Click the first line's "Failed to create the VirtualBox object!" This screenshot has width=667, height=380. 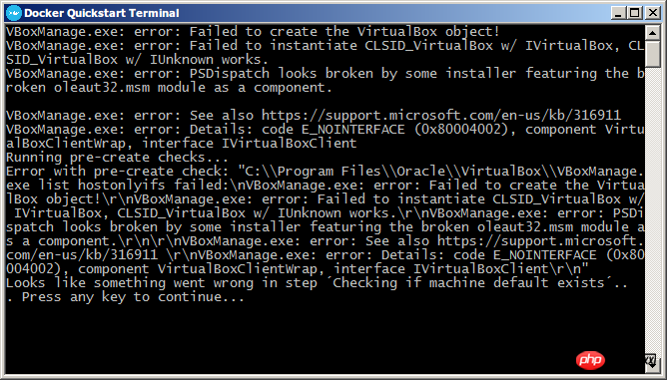(x=344, y=32)
